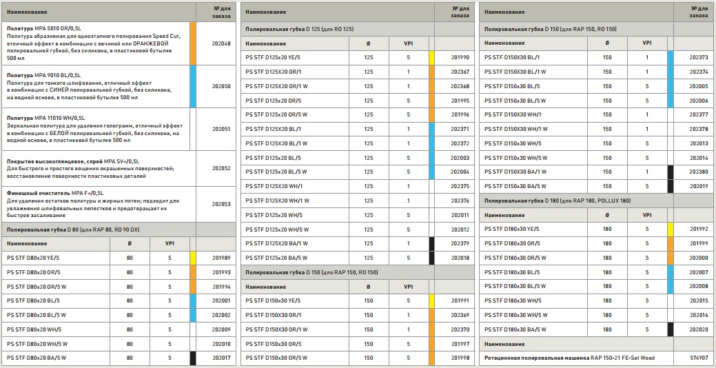Select the PS STF D125X20 BA/1 W row name
The image size is (716, 368).
(277, 243)
